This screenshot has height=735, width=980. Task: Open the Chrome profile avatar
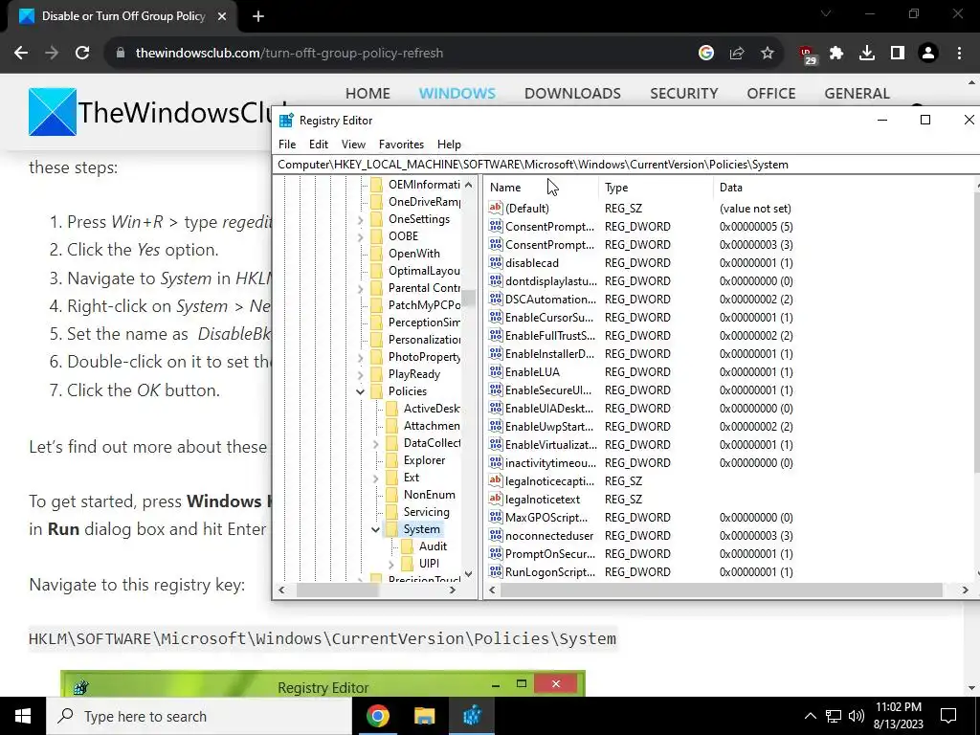click(x=928, y=54)
